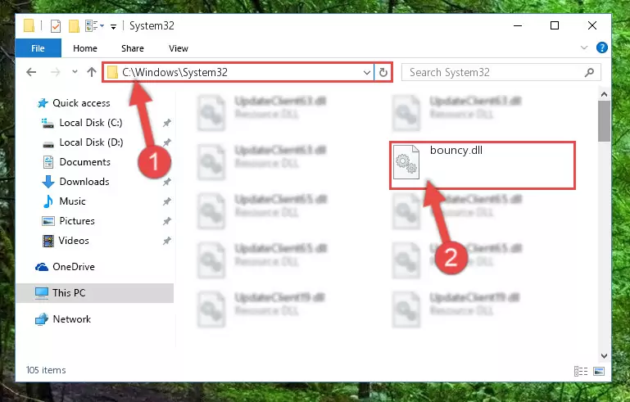Click the Search System32 field
Viewport: 630px width, 402px height.
point(501,72)
